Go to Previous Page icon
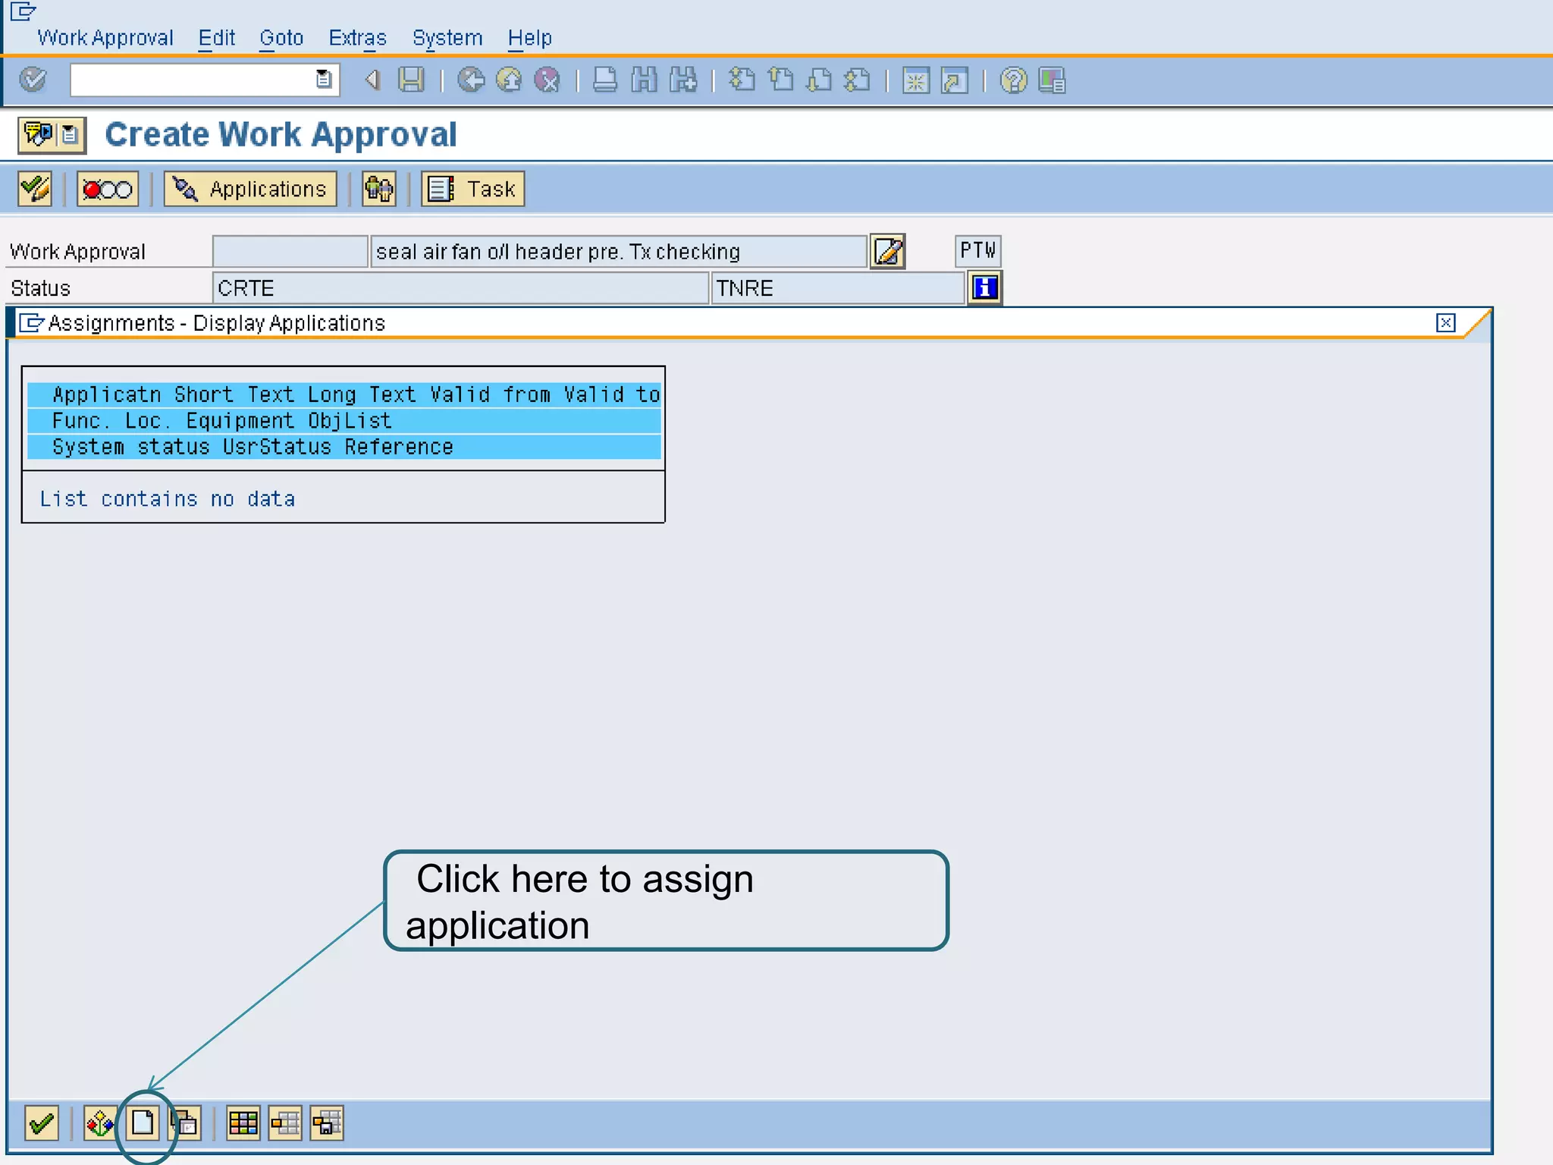 point(780,80)
